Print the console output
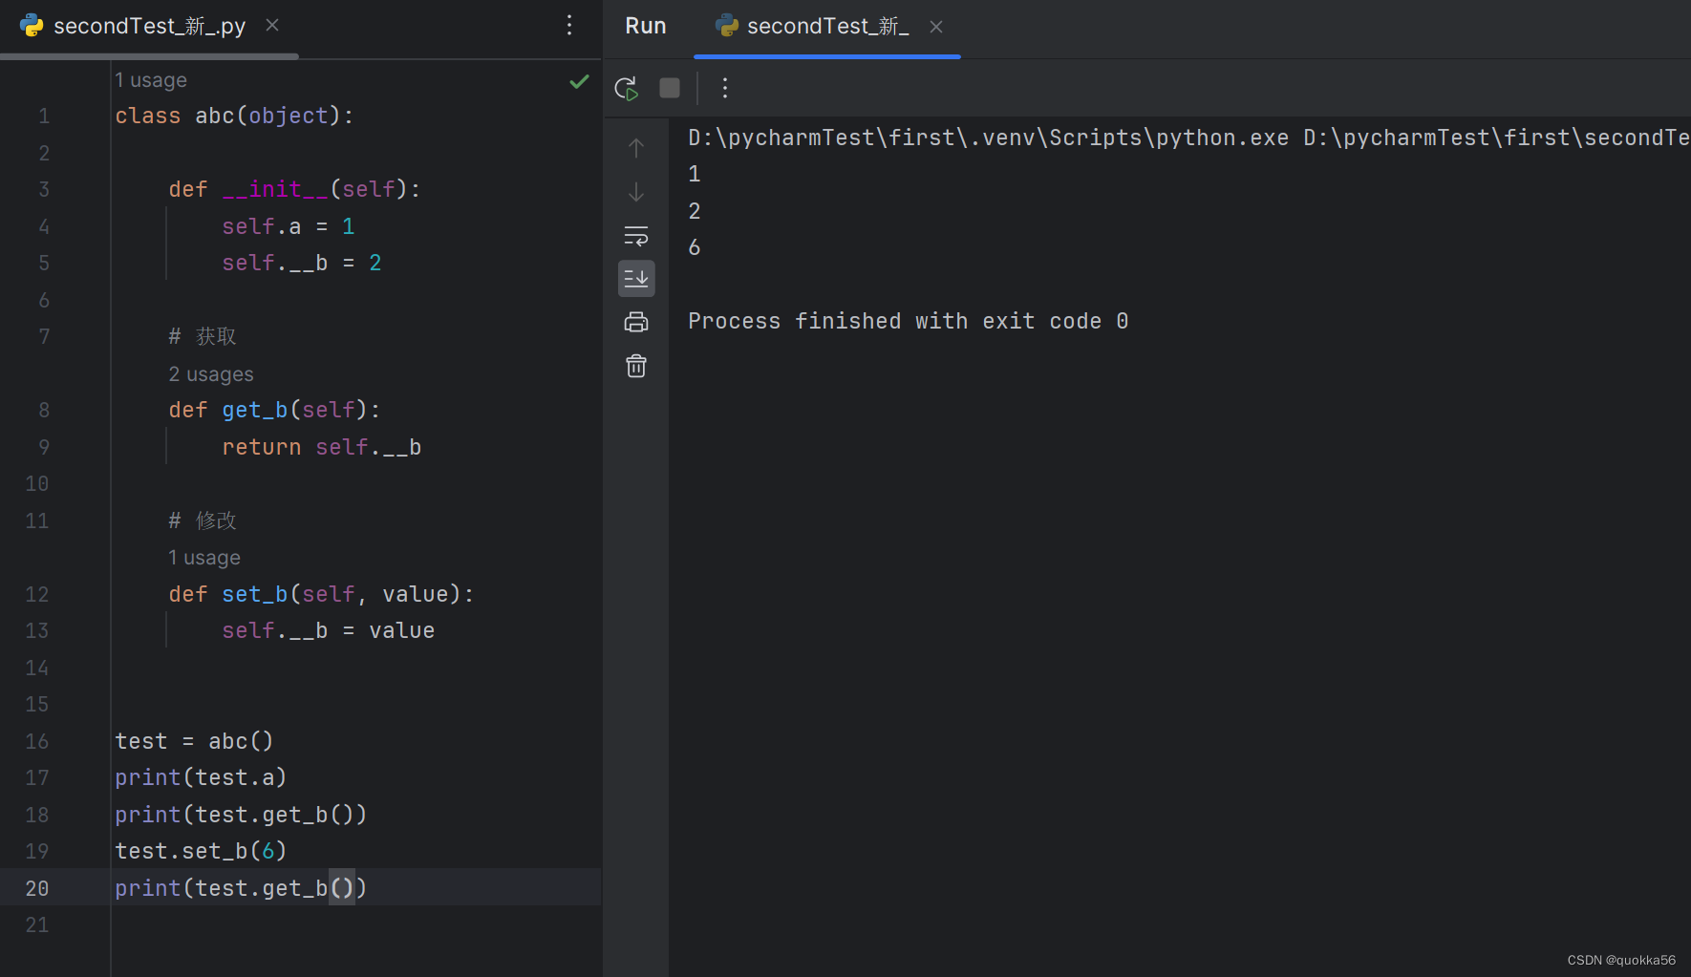 [x=636, y=322]
